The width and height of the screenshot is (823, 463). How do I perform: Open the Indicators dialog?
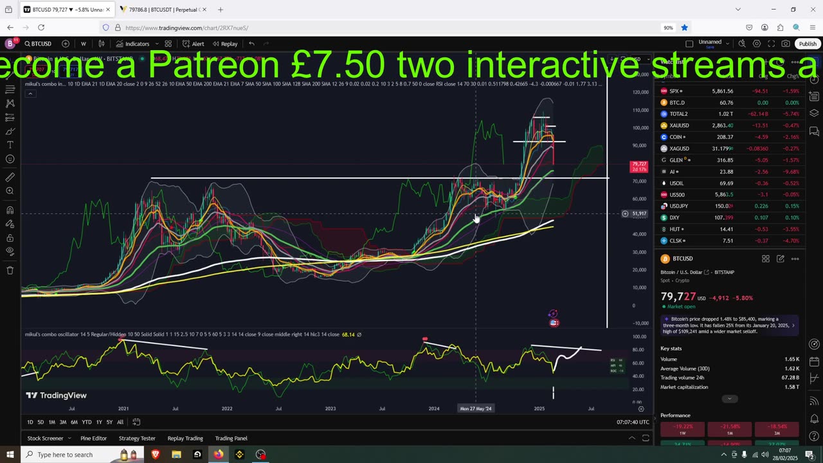coord(132,44)
